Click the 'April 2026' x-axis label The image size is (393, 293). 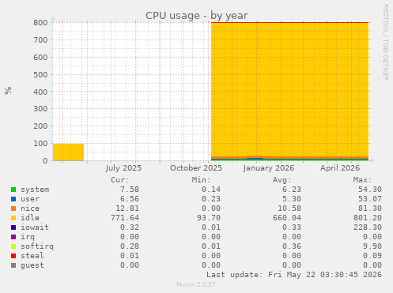[x=340, y=168]
